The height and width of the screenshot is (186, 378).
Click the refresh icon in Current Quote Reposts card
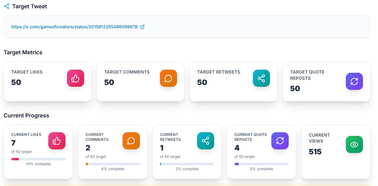click(280, 141)
